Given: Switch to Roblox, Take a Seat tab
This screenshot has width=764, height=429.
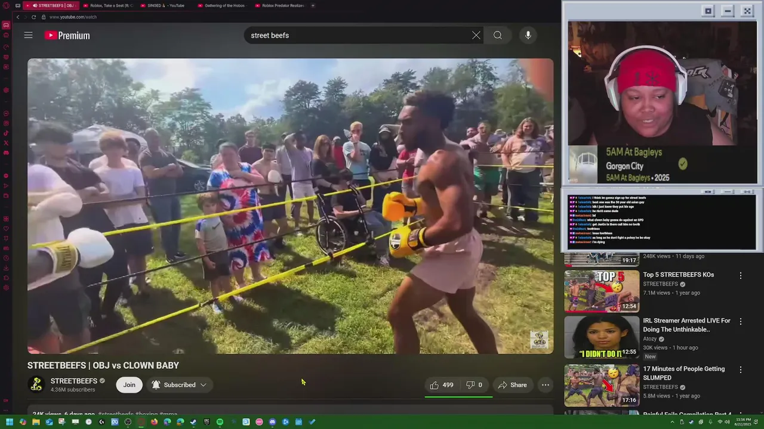Looking at the screenshot, I should coord(109,5).
